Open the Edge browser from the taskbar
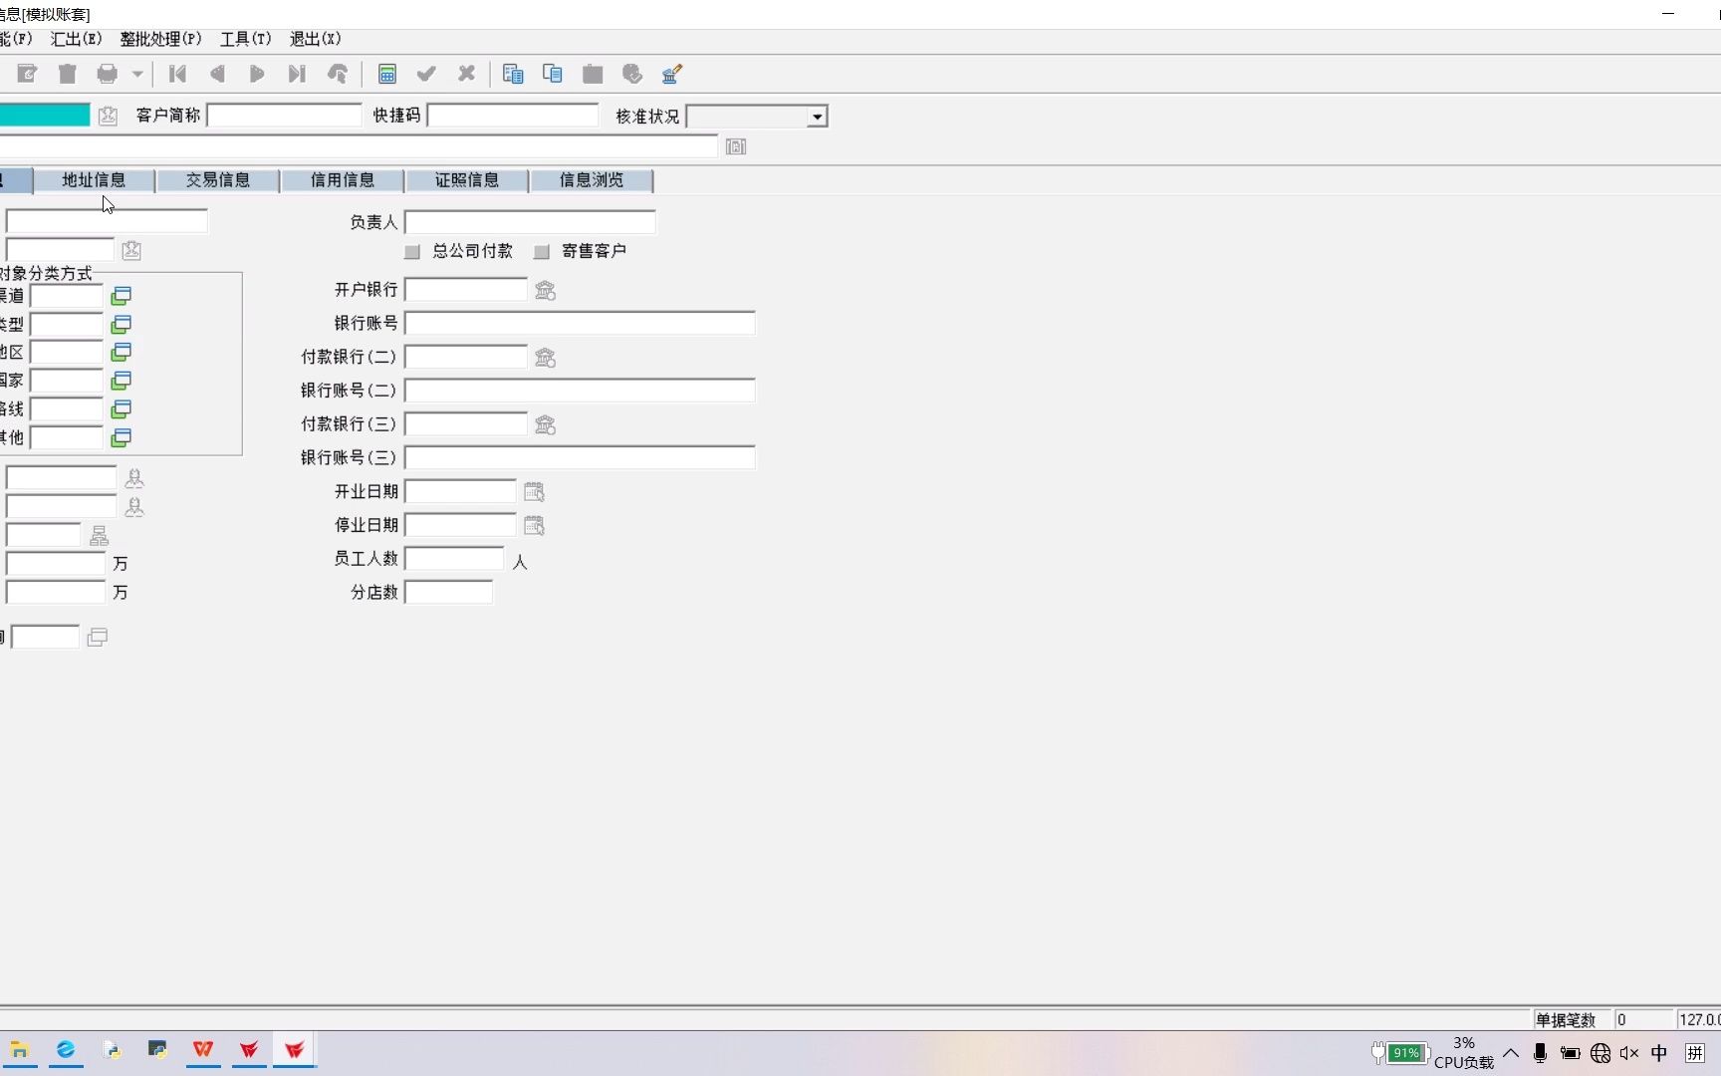 tap(66, 1050)
